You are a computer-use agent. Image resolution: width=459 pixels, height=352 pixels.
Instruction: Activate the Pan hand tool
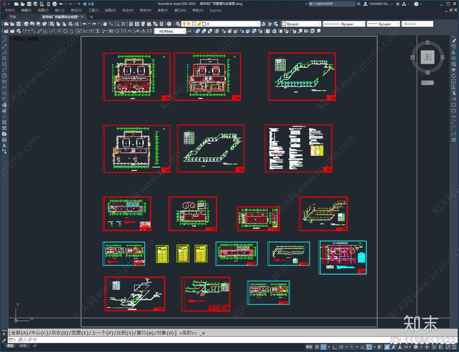coord(105,24)
